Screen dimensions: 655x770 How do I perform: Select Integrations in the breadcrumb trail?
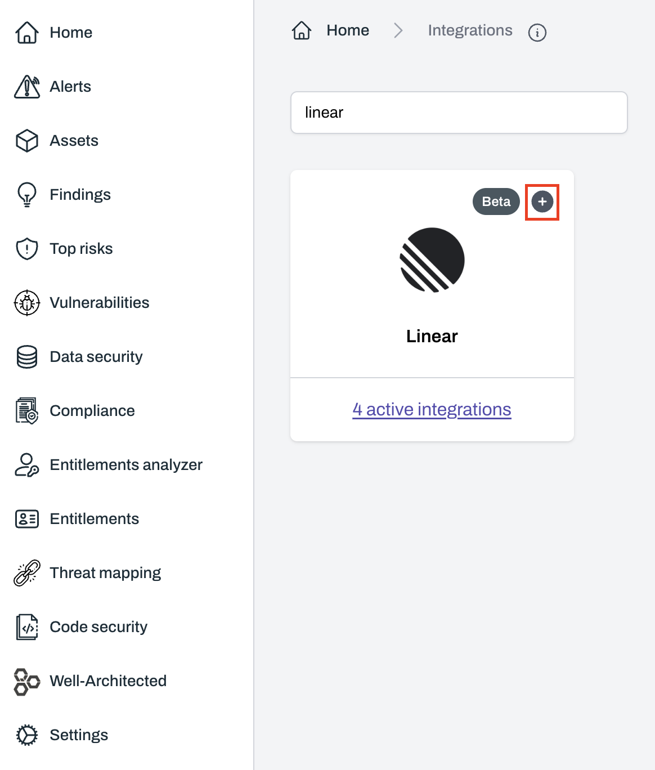(470, 30)
